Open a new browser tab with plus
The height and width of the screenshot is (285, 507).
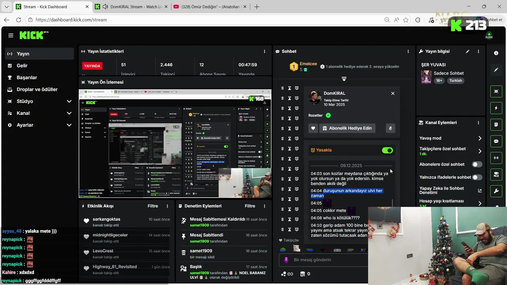click(257, 7)
